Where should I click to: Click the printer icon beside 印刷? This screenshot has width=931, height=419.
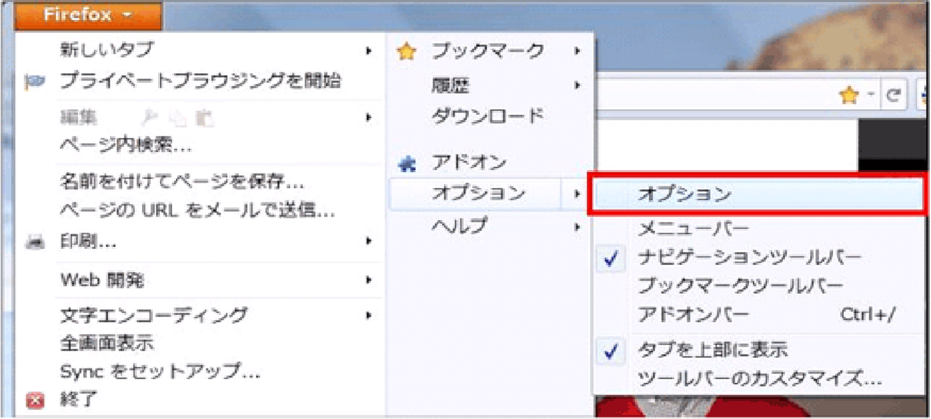pyautogui.click(x=34, y=242)
